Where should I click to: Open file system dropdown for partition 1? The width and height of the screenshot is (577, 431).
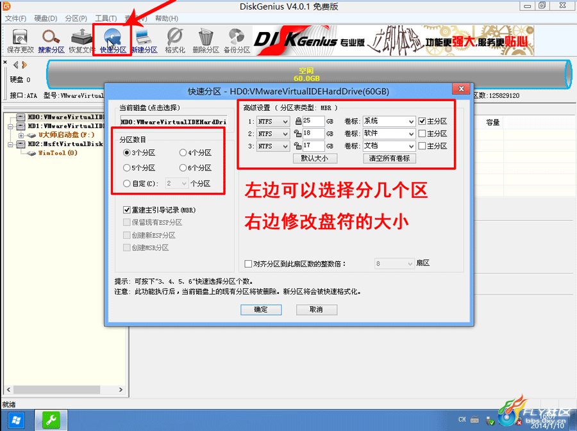point(273,121)
